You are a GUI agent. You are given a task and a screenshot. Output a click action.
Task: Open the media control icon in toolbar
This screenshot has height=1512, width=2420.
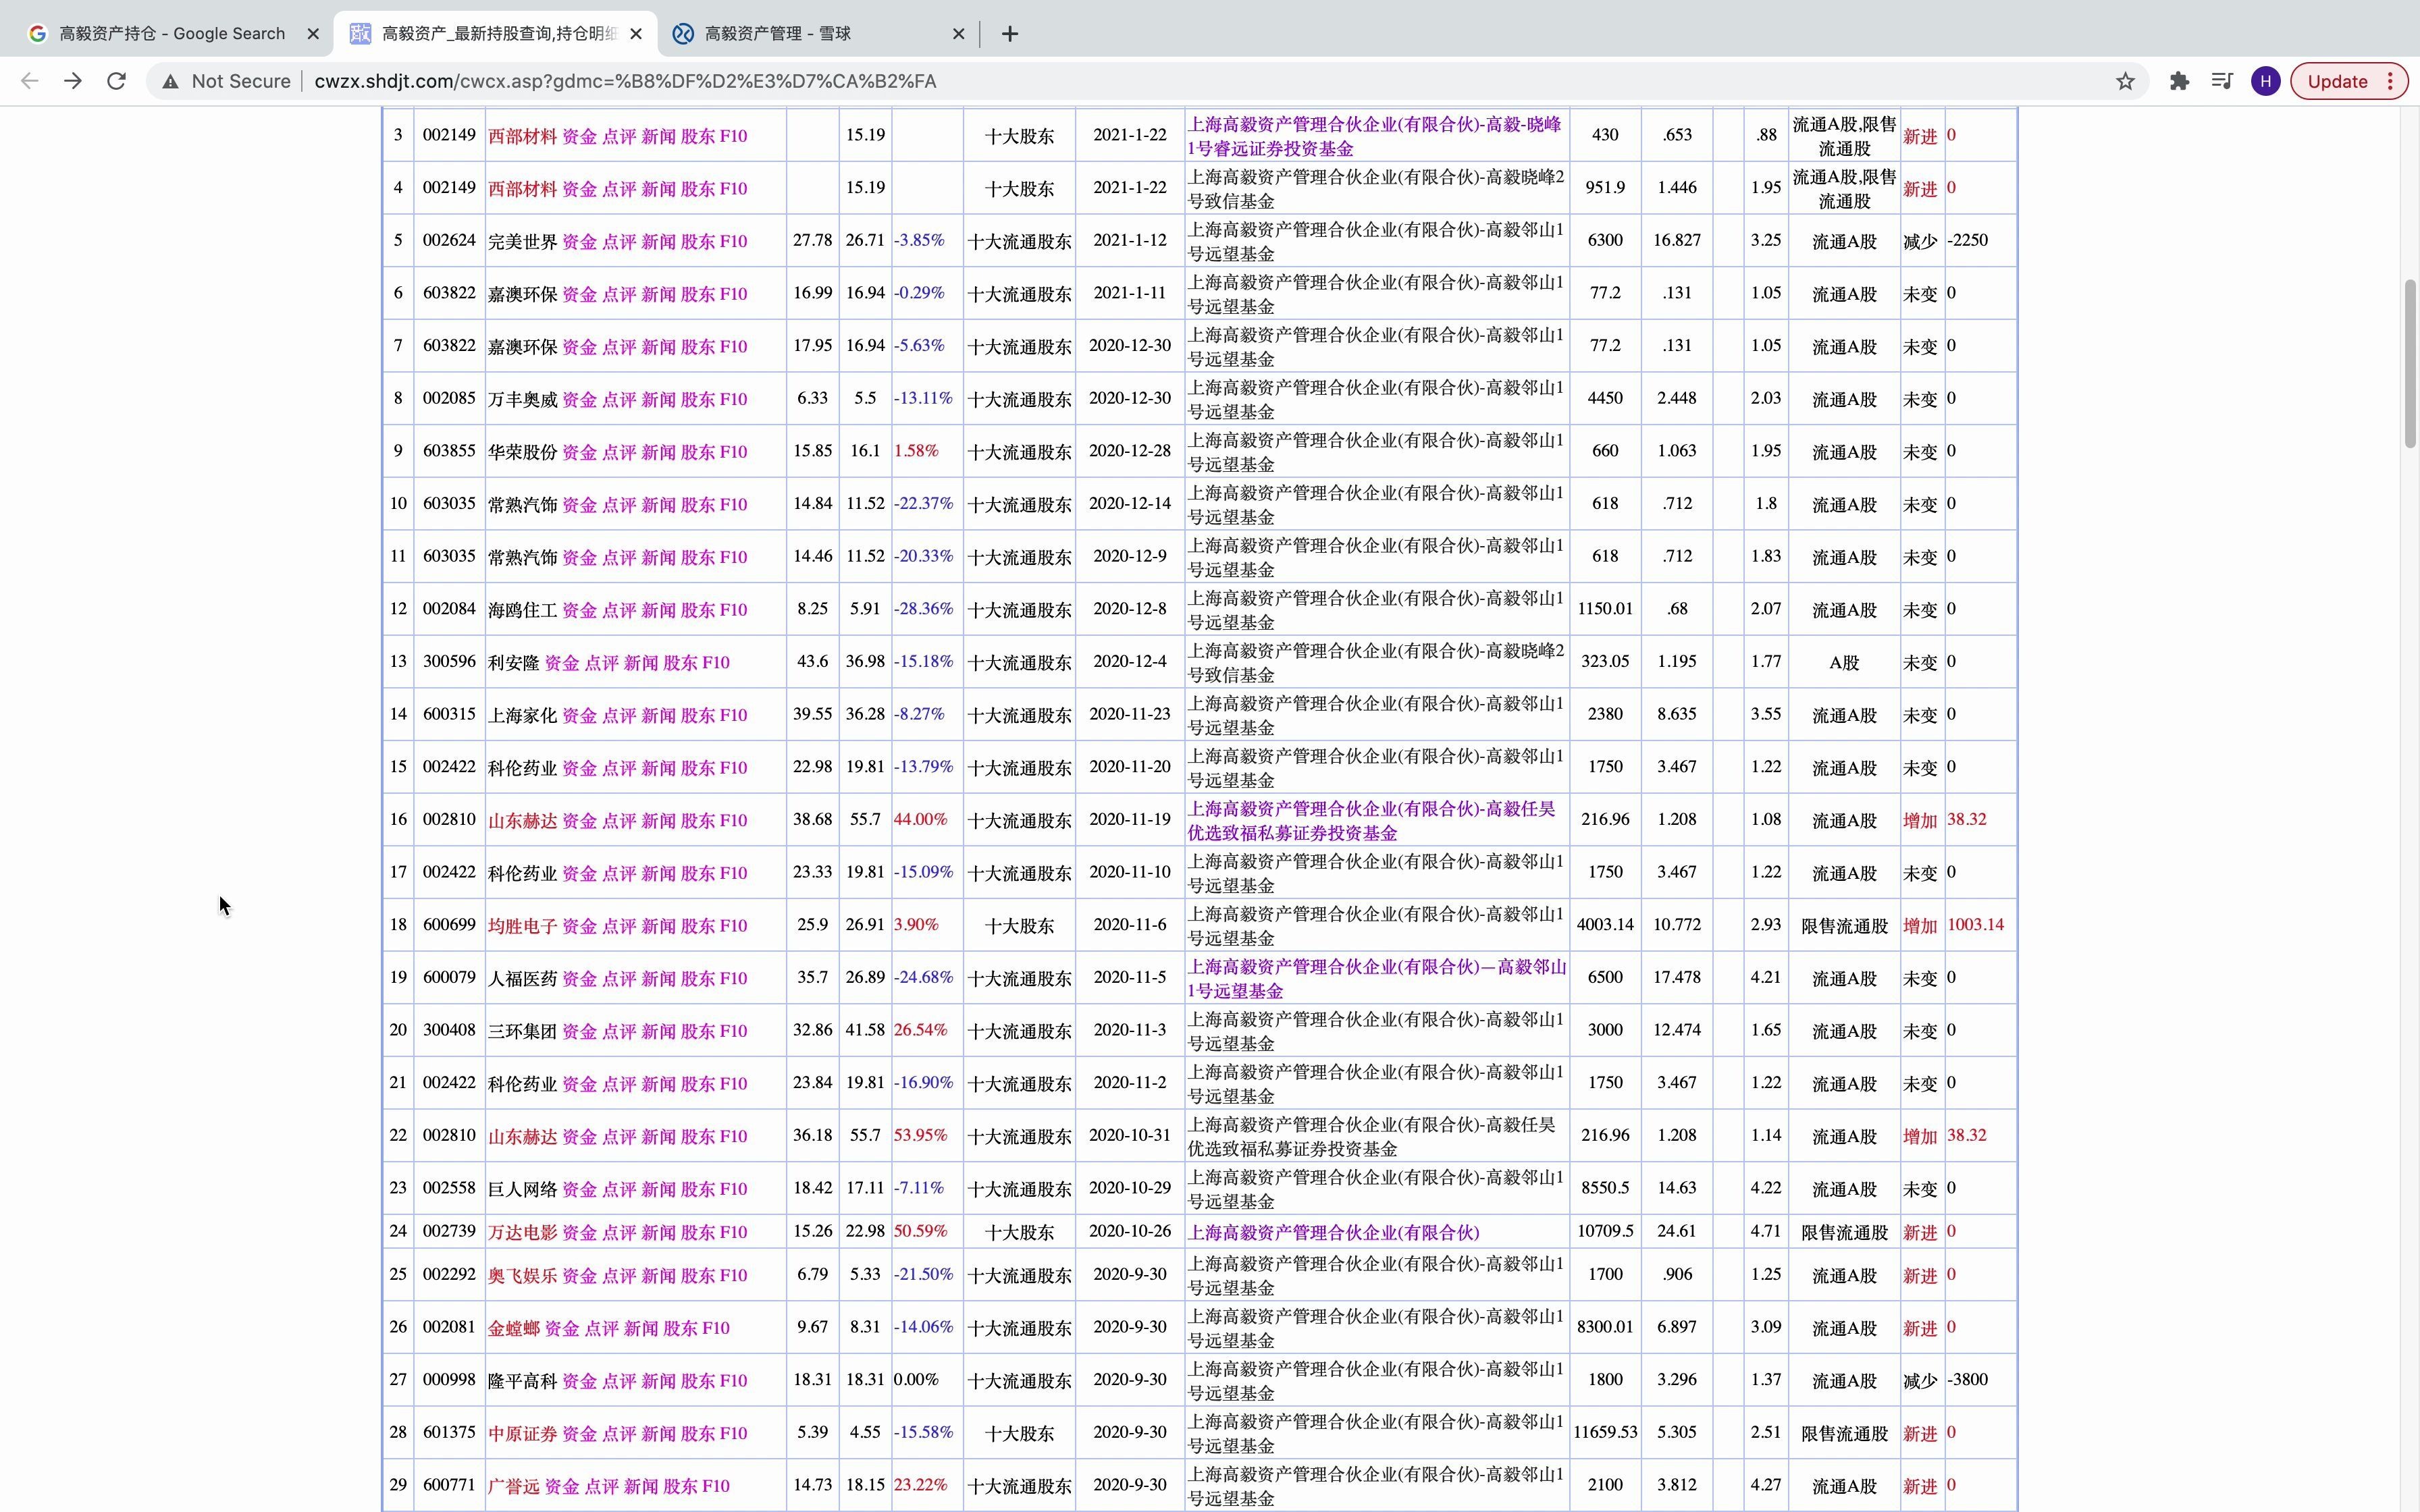(x=2222, y=81)
